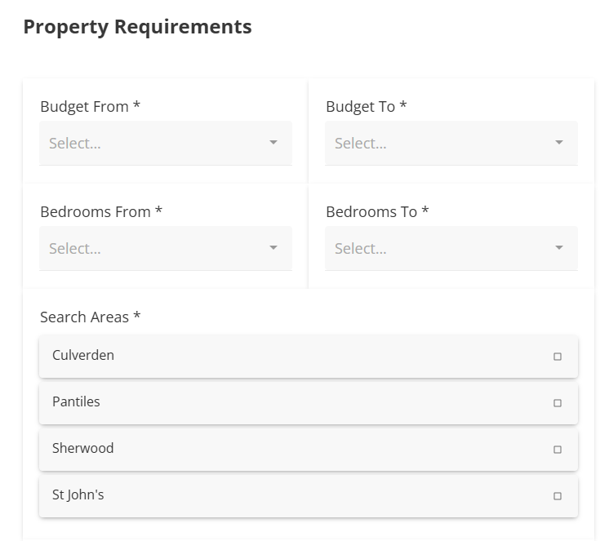Open the Budget From dropdown
609x541 pixels.
point(155,143)
